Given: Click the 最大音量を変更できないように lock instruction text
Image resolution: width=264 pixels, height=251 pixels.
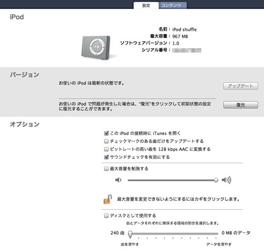Looking at the screenshot, I should [x=178, y=199].
